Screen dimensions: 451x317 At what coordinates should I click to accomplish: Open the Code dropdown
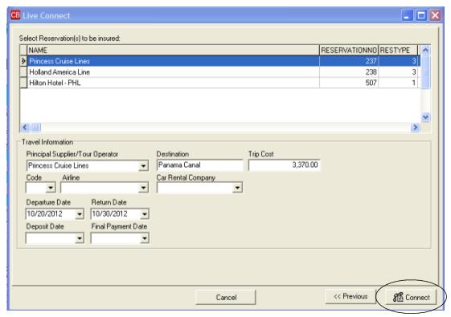(51, 188)
